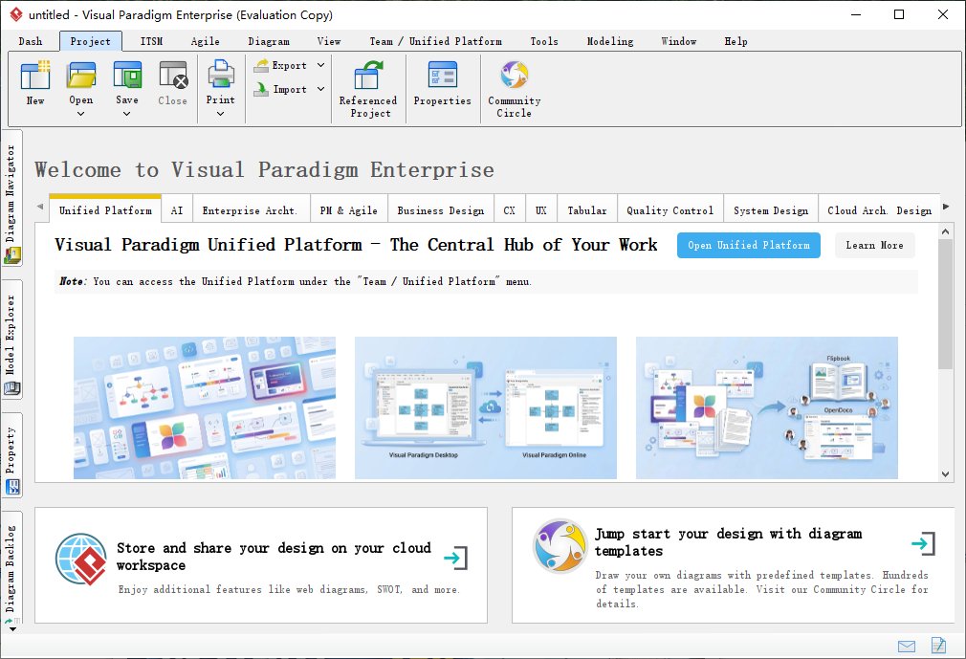Switch to the Cloud Arch. Design tab
This screenshot has width=966, height=659.
879,210
